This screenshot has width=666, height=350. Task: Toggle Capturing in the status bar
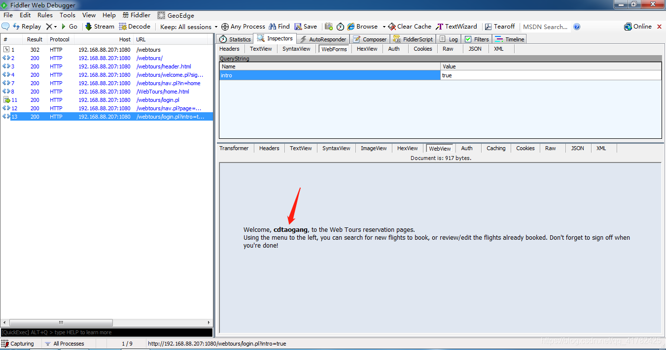tap(18, 344)
